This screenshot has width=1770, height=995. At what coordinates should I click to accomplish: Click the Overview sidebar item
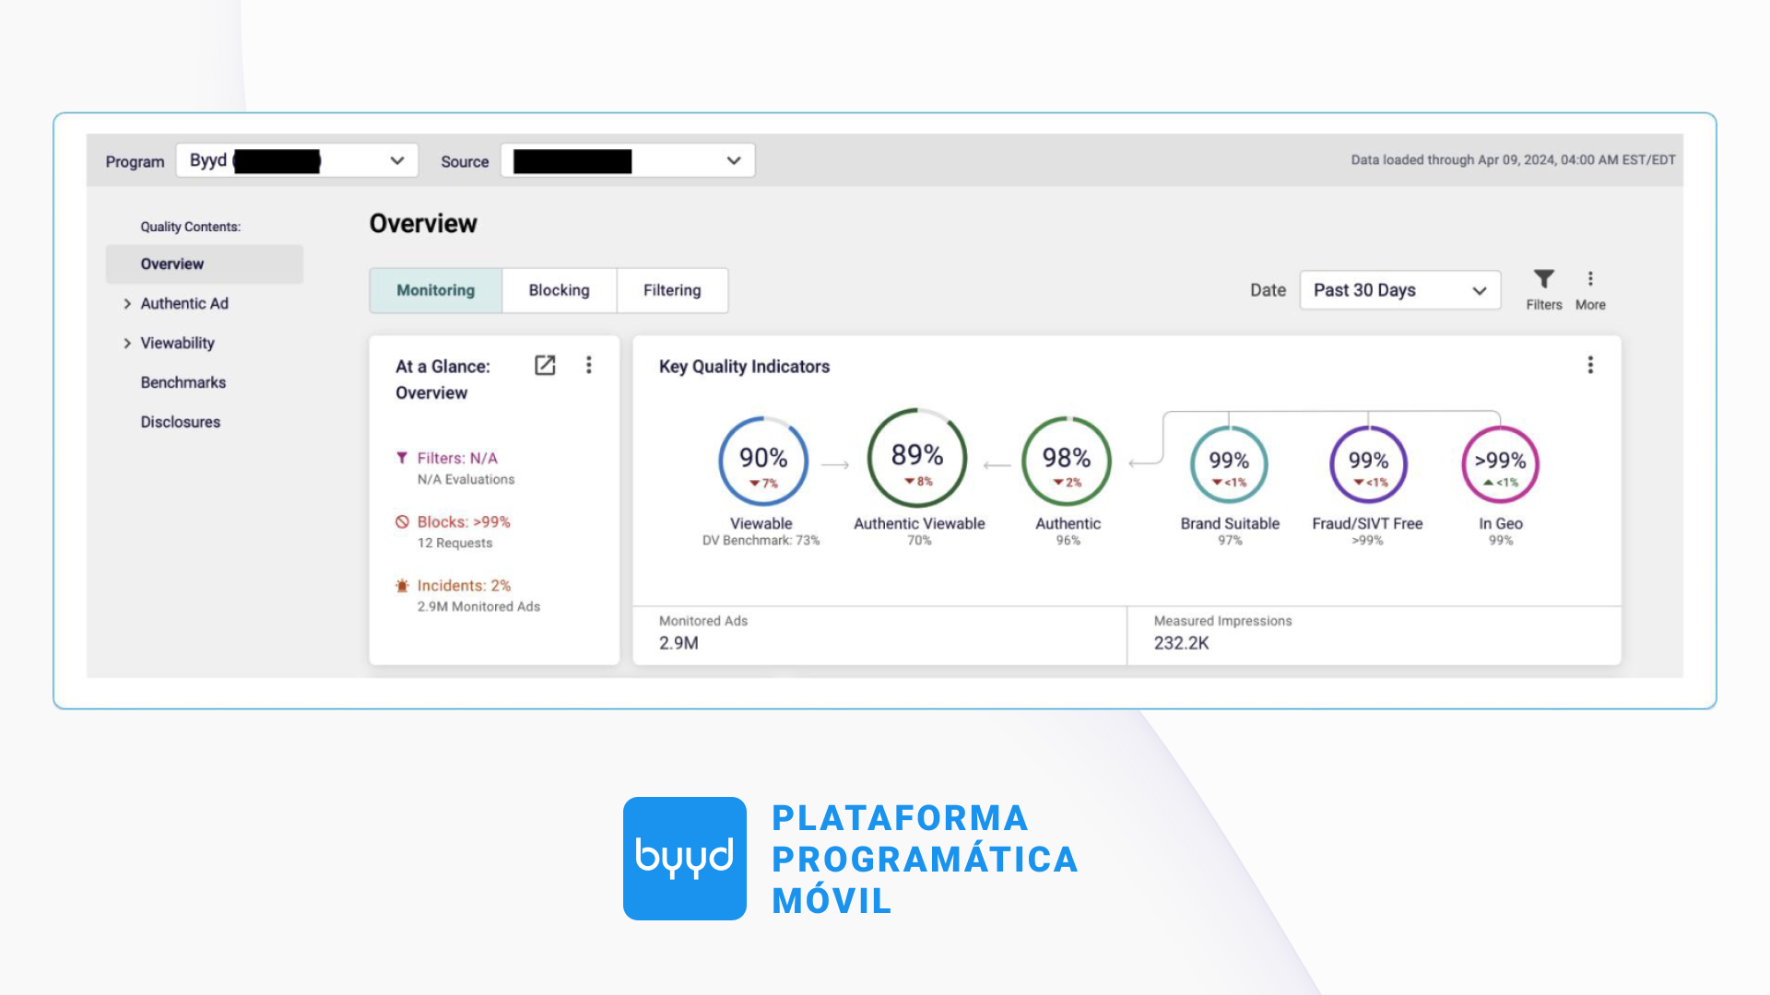click(x=172, y=264)
